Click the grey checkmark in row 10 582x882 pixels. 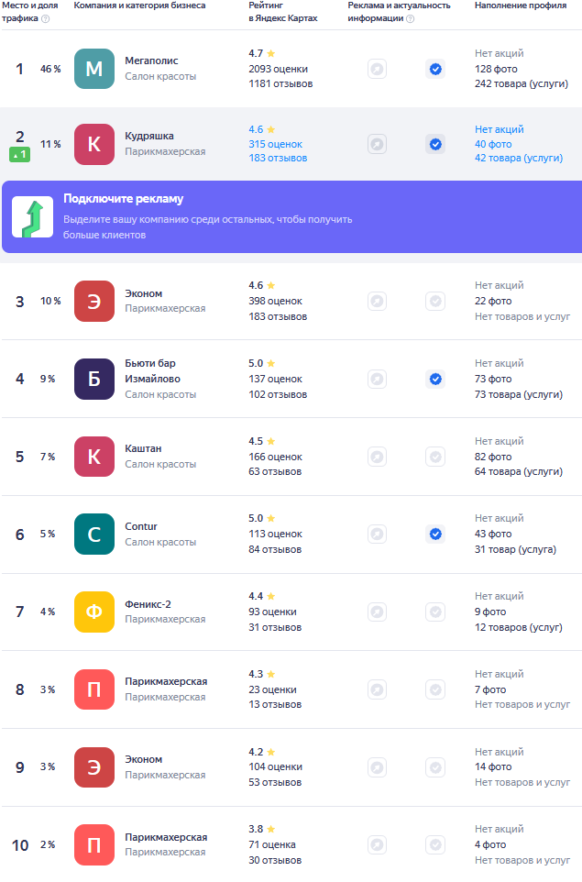tap(435, 844)
